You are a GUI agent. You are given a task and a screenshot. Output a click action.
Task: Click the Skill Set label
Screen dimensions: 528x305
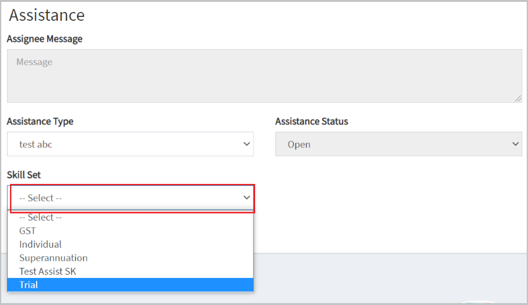23,175
